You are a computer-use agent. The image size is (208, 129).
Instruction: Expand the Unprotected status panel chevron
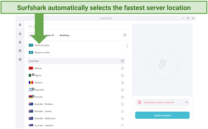(x=187, y=102)
